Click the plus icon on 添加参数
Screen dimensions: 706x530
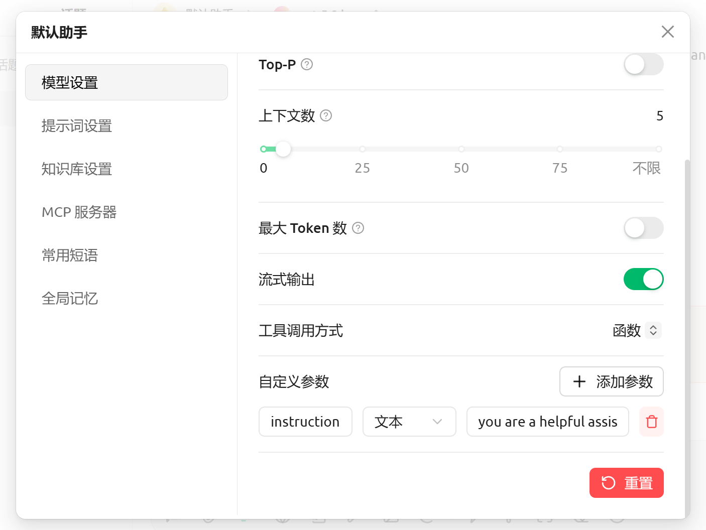pos(579,381)
